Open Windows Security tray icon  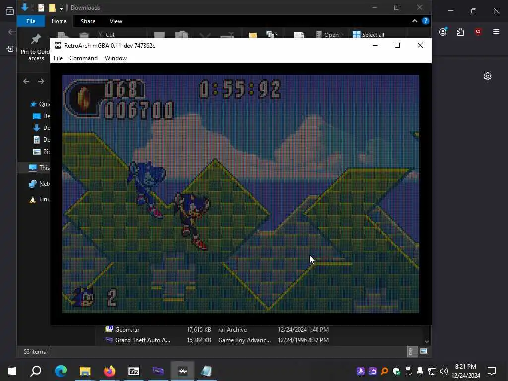396,371
